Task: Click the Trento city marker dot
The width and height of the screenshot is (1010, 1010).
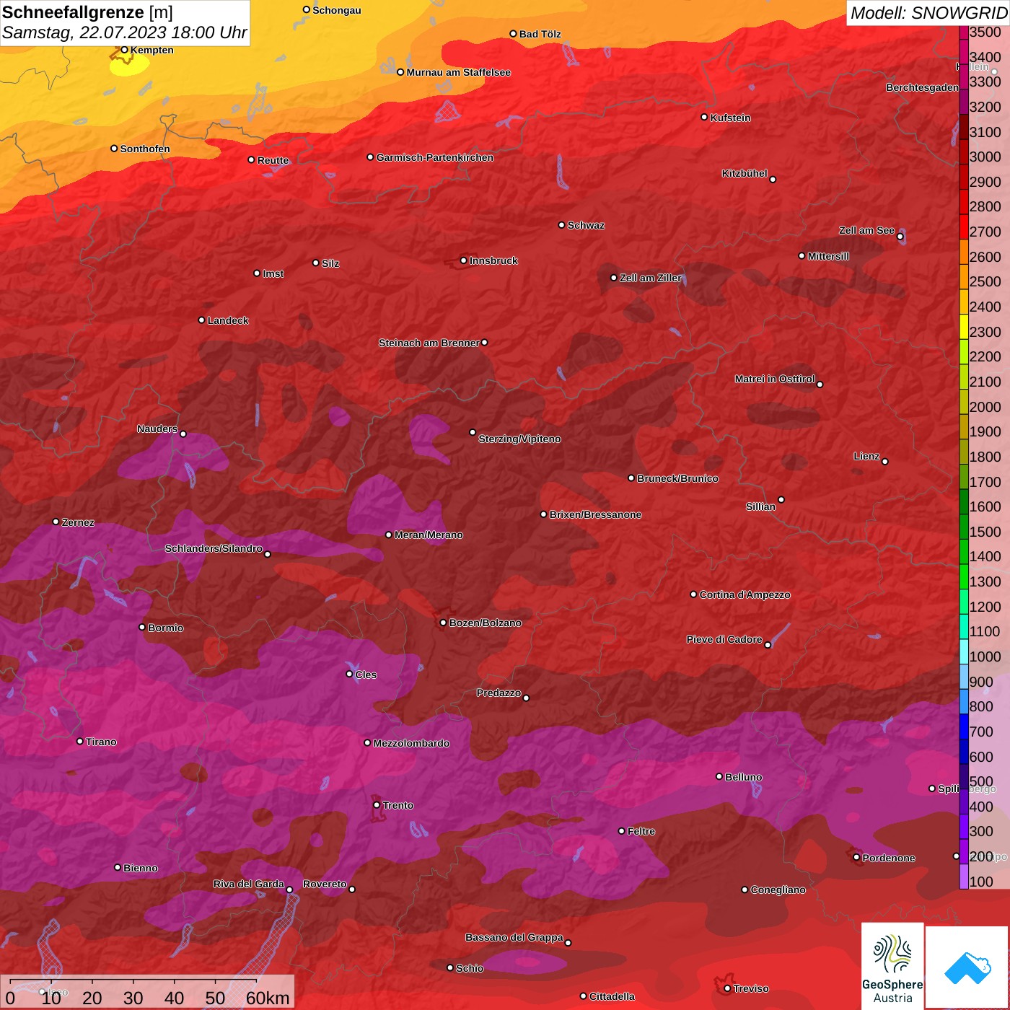Action: coord(377,805)
